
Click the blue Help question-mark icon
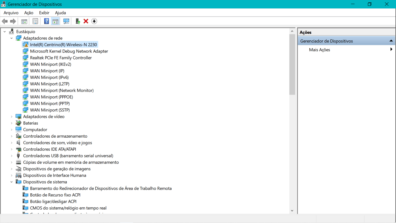tap(46, 21)
